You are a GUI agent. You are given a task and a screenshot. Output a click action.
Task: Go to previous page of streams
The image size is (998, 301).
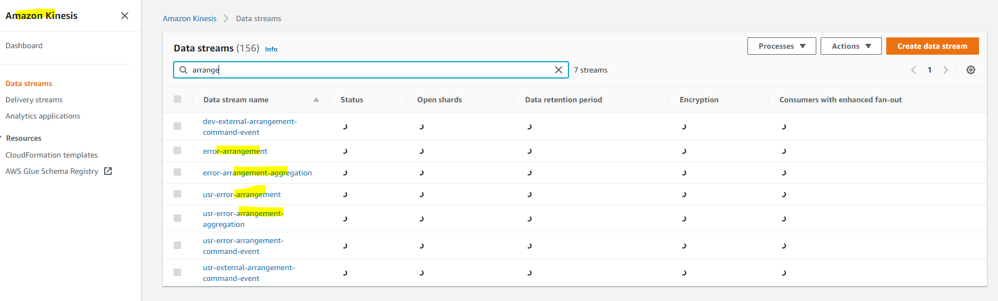click(913, 70)
